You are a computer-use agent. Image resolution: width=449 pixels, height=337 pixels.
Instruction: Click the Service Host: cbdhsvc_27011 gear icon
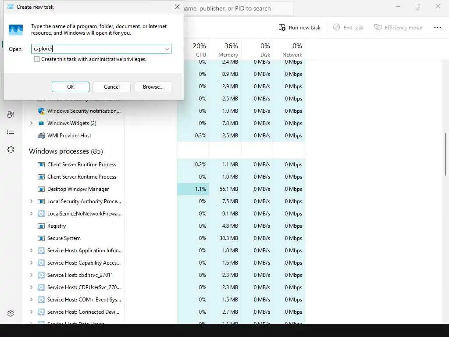[41, 275]
